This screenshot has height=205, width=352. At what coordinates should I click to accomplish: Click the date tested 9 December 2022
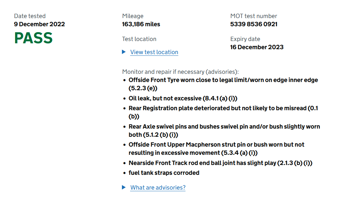(40, 24)
